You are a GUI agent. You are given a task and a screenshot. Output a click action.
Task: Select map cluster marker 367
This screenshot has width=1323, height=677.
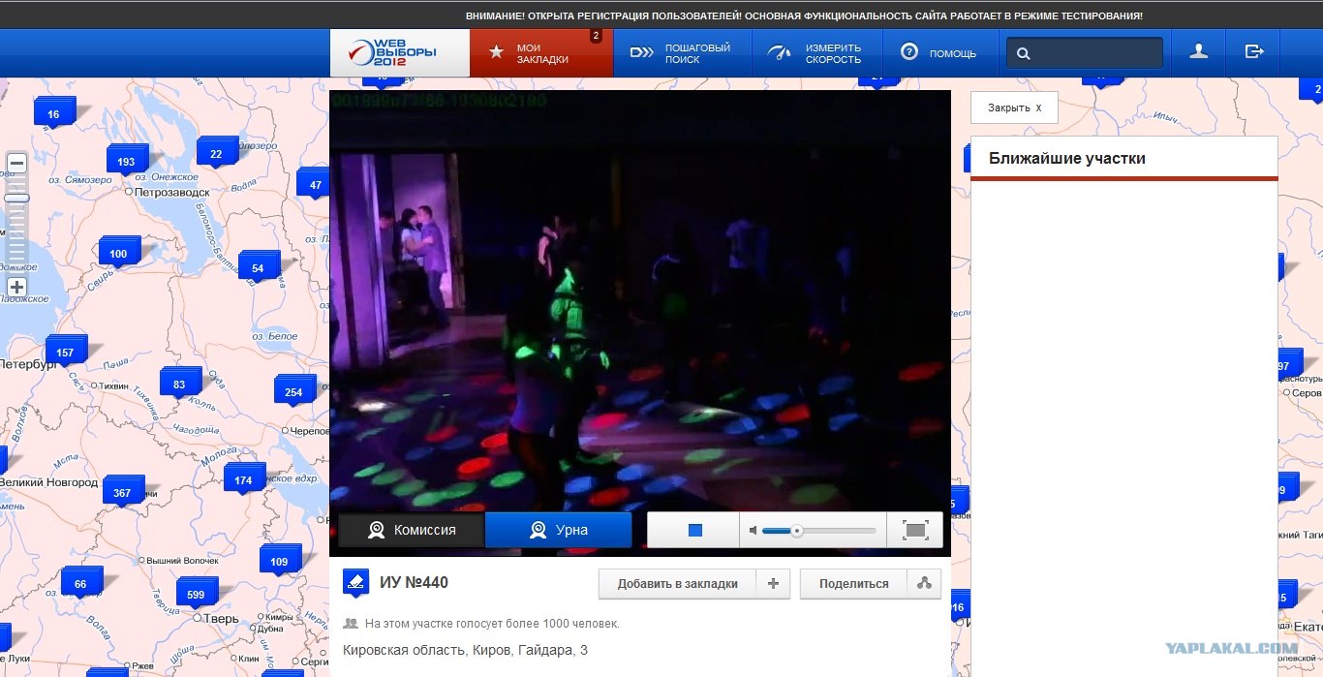(122, 492)
